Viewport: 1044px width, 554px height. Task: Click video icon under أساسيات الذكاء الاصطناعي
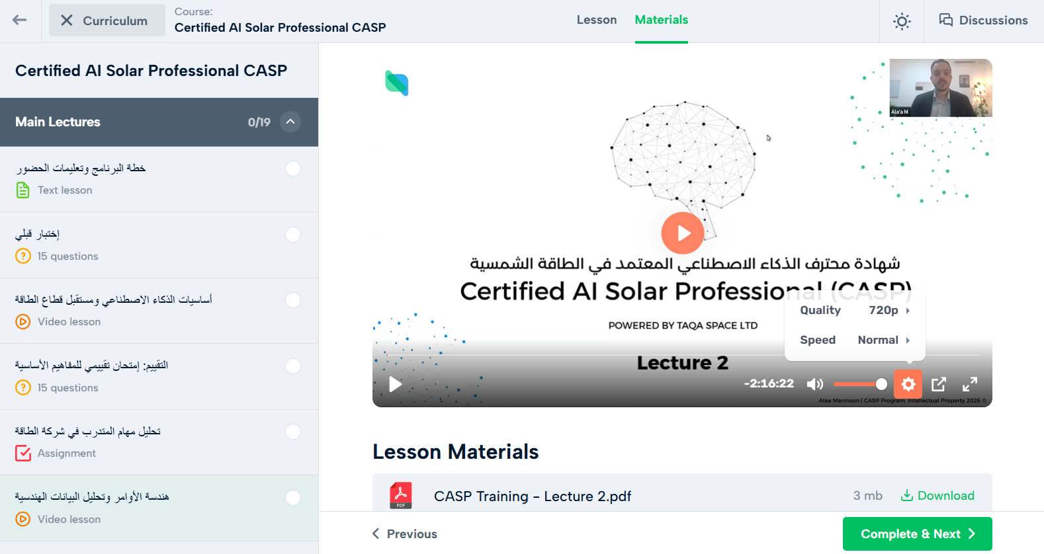click(23, 322)
